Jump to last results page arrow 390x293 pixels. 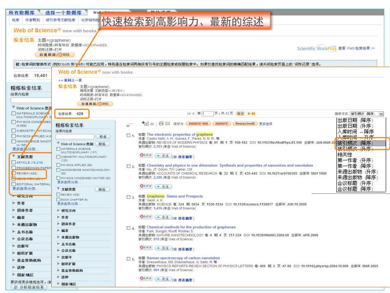point(253,114)
